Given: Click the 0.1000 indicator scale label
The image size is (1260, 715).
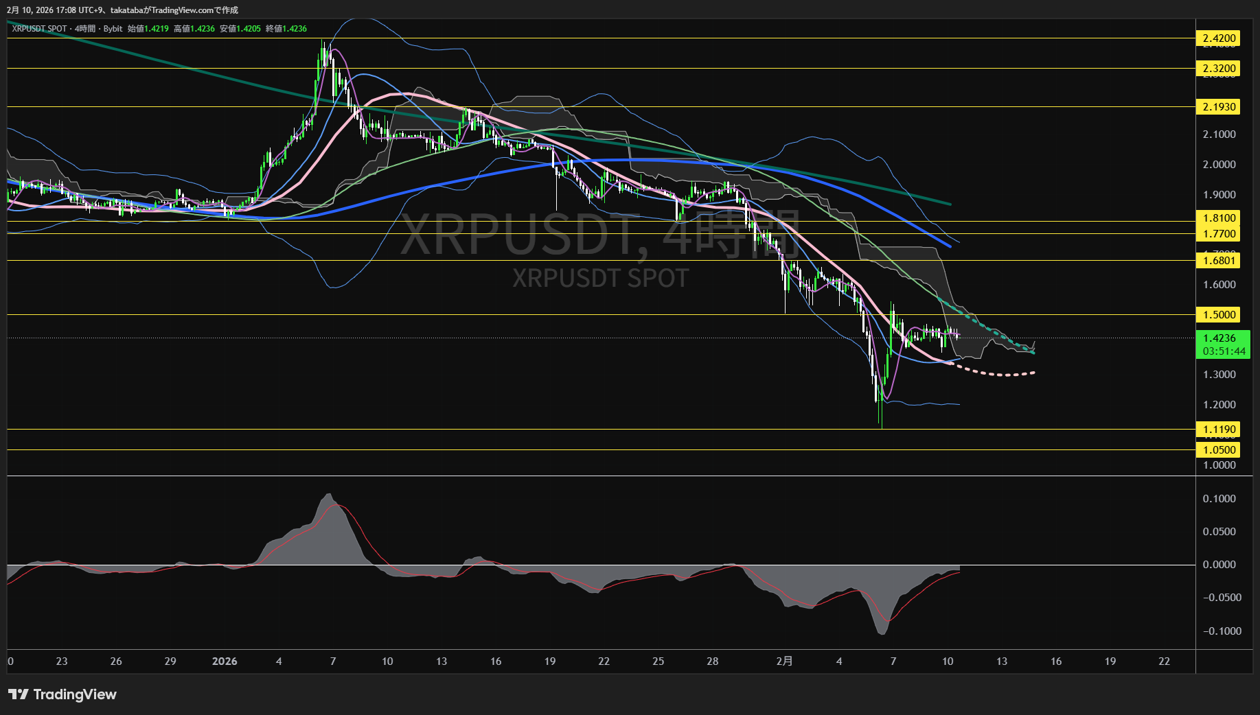Looking at the screenshot, I should click(x=1219, y=499).
